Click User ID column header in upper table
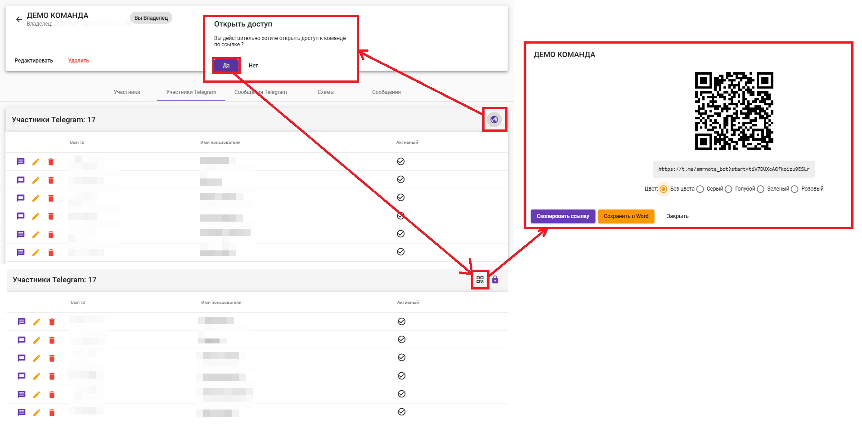 (77, 143)
